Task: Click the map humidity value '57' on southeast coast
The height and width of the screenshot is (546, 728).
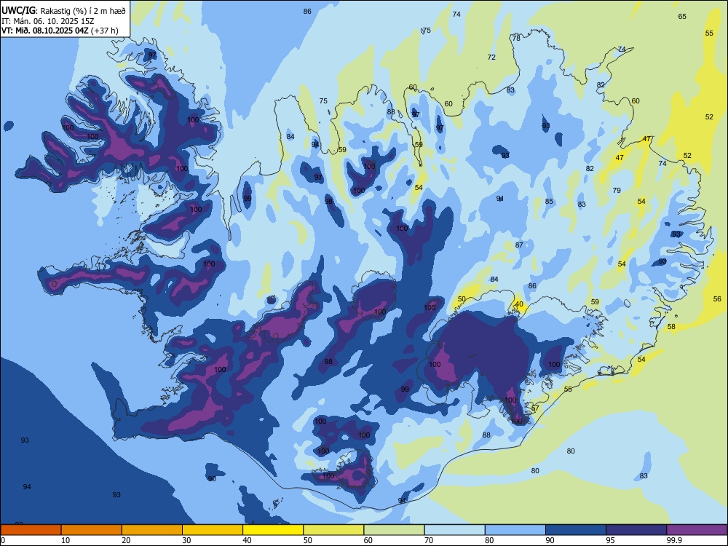Action: coord(535,408)
